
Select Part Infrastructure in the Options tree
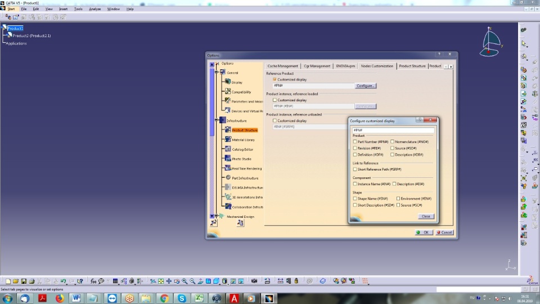tap(245, 178)
